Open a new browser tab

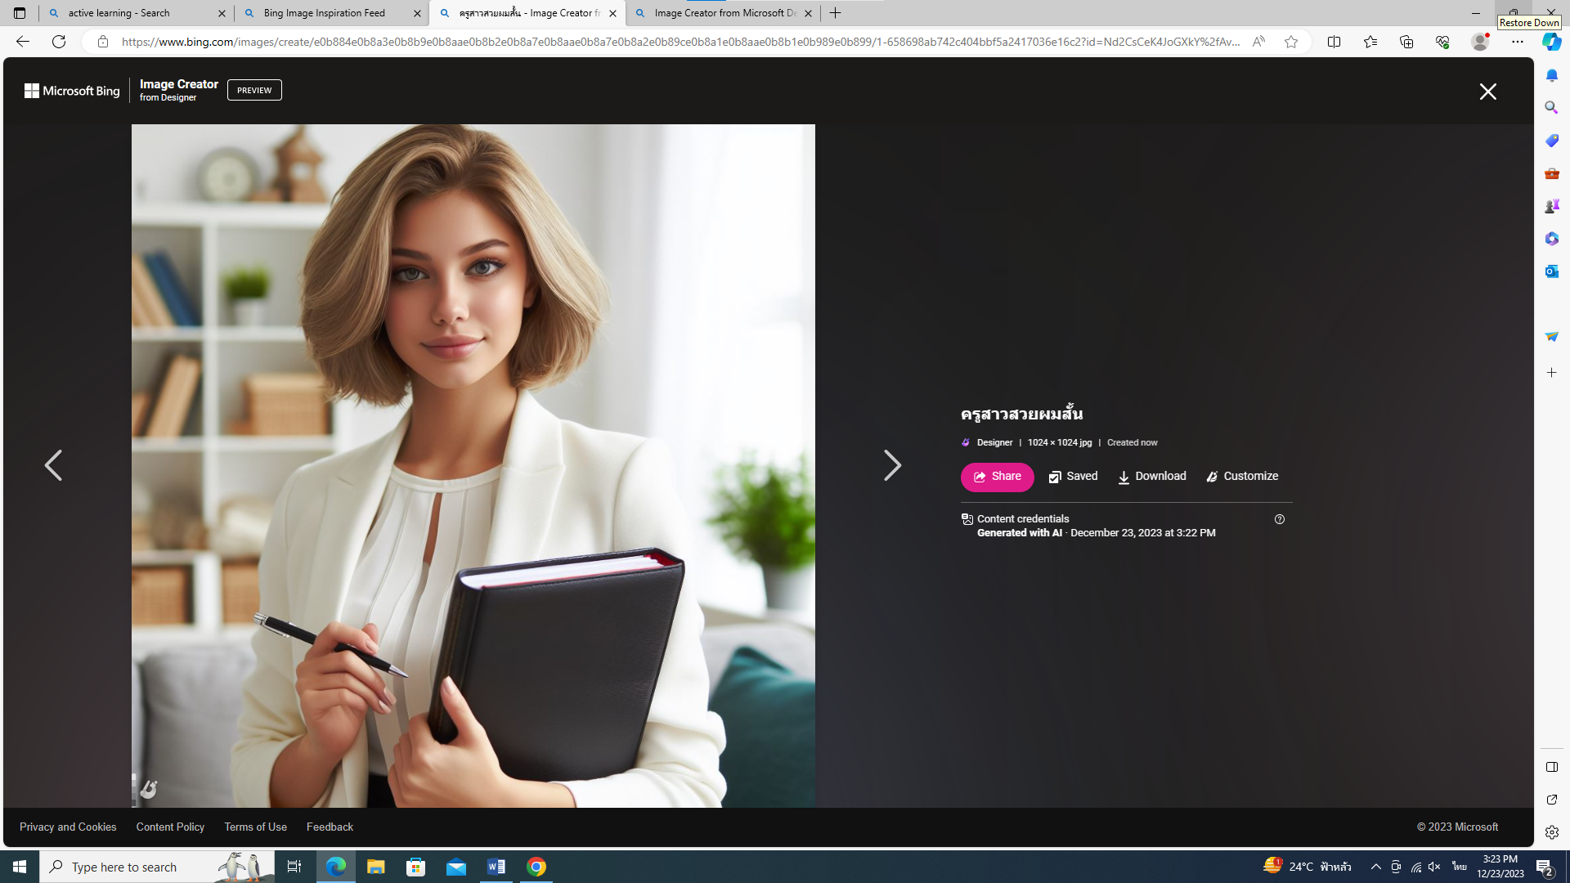(x=835, y=13)
